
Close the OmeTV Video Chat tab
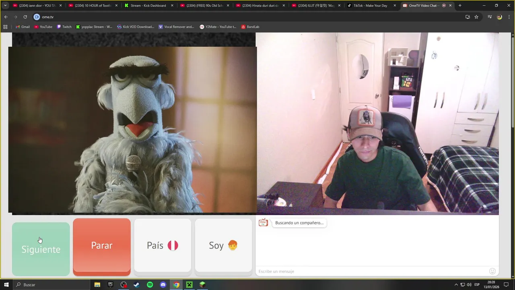pyautogui.click(x=450, y=6)
